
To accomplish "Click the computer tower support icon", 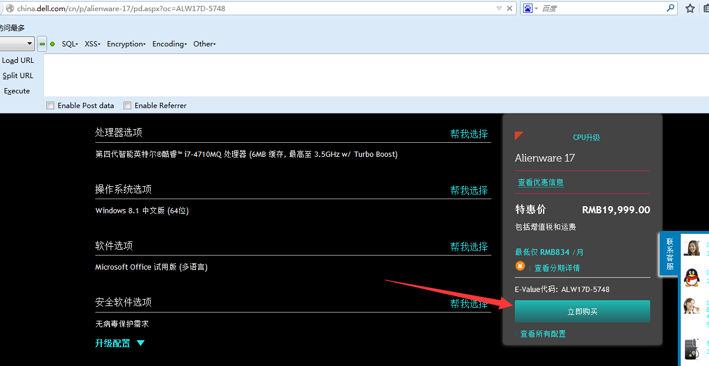I will pos(691,349).
